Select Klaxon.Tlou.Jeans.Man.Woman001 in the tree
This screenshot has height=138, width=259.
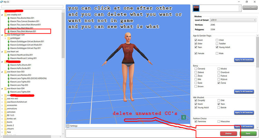point(25,25)
